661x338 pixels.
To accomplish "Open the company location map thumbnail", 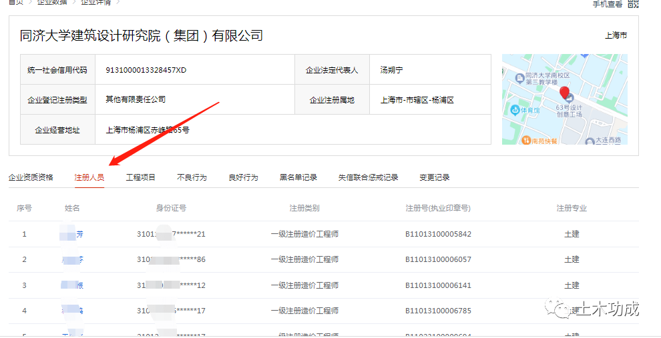I will (x=564, y=99).
